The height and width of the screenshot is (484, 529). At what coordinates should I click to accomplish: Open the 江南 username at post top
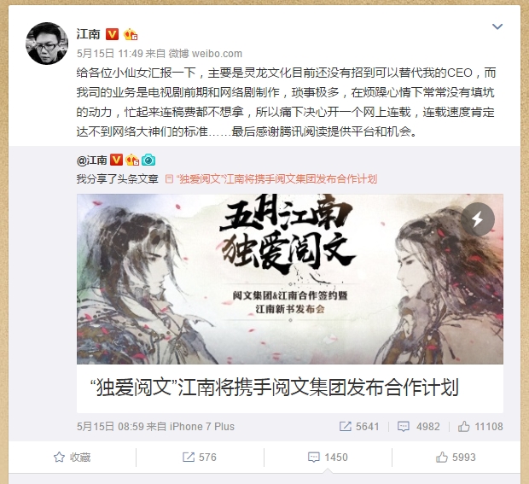(x=89, y=34)
